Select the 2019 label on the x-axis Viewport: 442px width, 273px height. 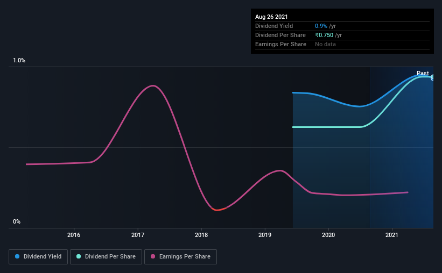pyautogui.click(x=265, y=235)
